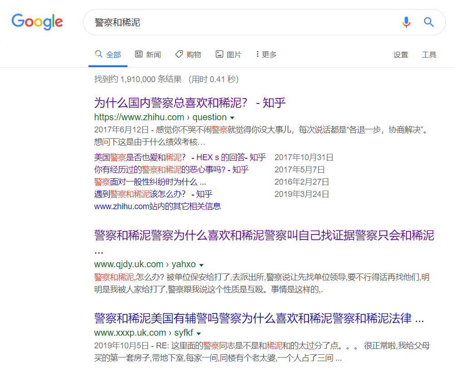Open the 为什么国内警察总喜欢和稀泥 Zhihu result
Screen dimensions: 454x372
[x=190, y=103]
